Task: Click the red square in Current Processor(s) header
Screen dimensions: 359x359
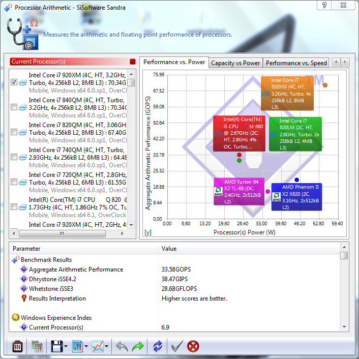Action: pyautogui.click(x=133, y=62)
